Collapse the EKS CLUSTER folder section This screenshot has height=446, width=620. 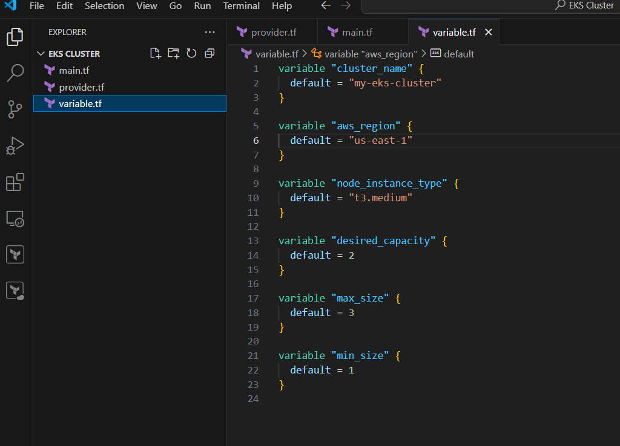41,54
